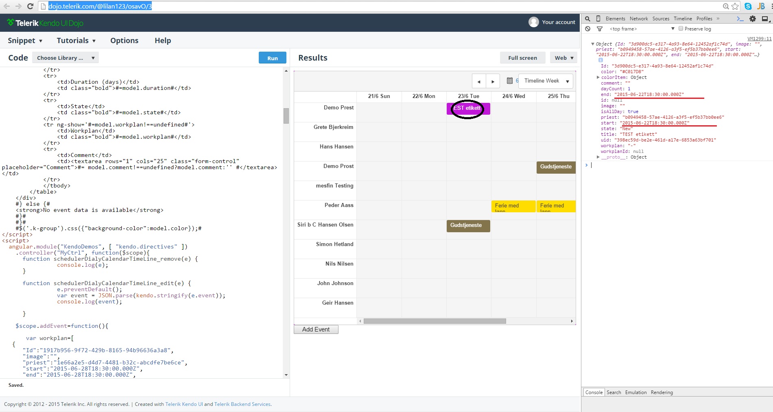Select Peder Aass's Ferie med event on Wednesday

[x=513, y=206]
